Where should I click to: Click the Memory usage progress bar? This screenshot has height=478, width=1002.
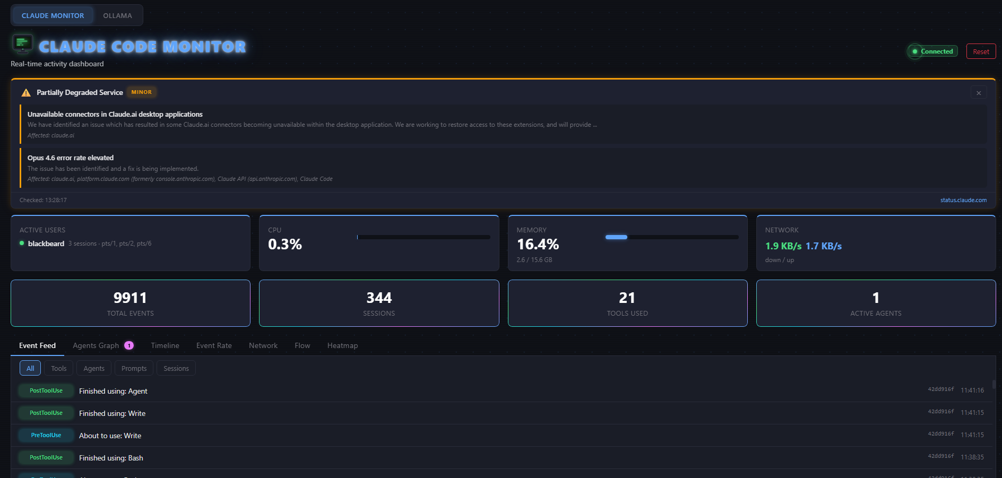click(672, 237)
